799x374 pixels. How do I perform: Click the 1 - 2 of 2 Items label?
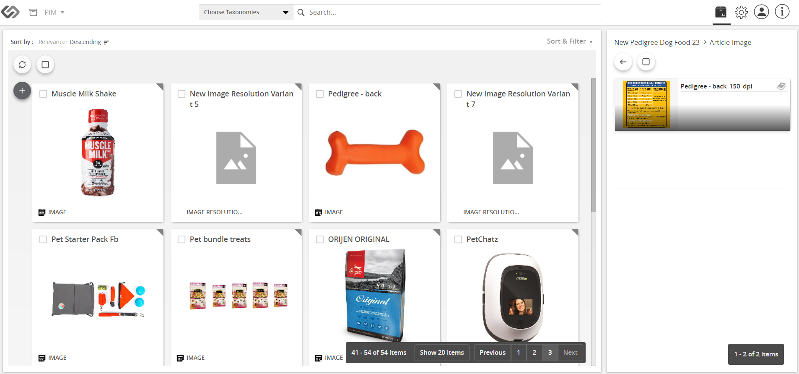pyautogui.click(x=756, y=354)
